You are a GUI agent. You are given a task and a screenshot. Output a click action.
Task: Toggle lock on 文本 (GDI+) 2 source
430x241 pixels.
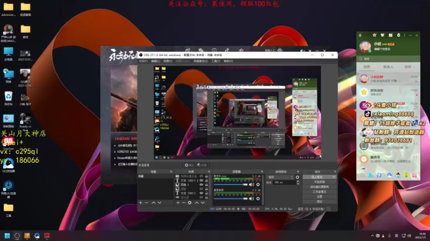coord(206,180)
